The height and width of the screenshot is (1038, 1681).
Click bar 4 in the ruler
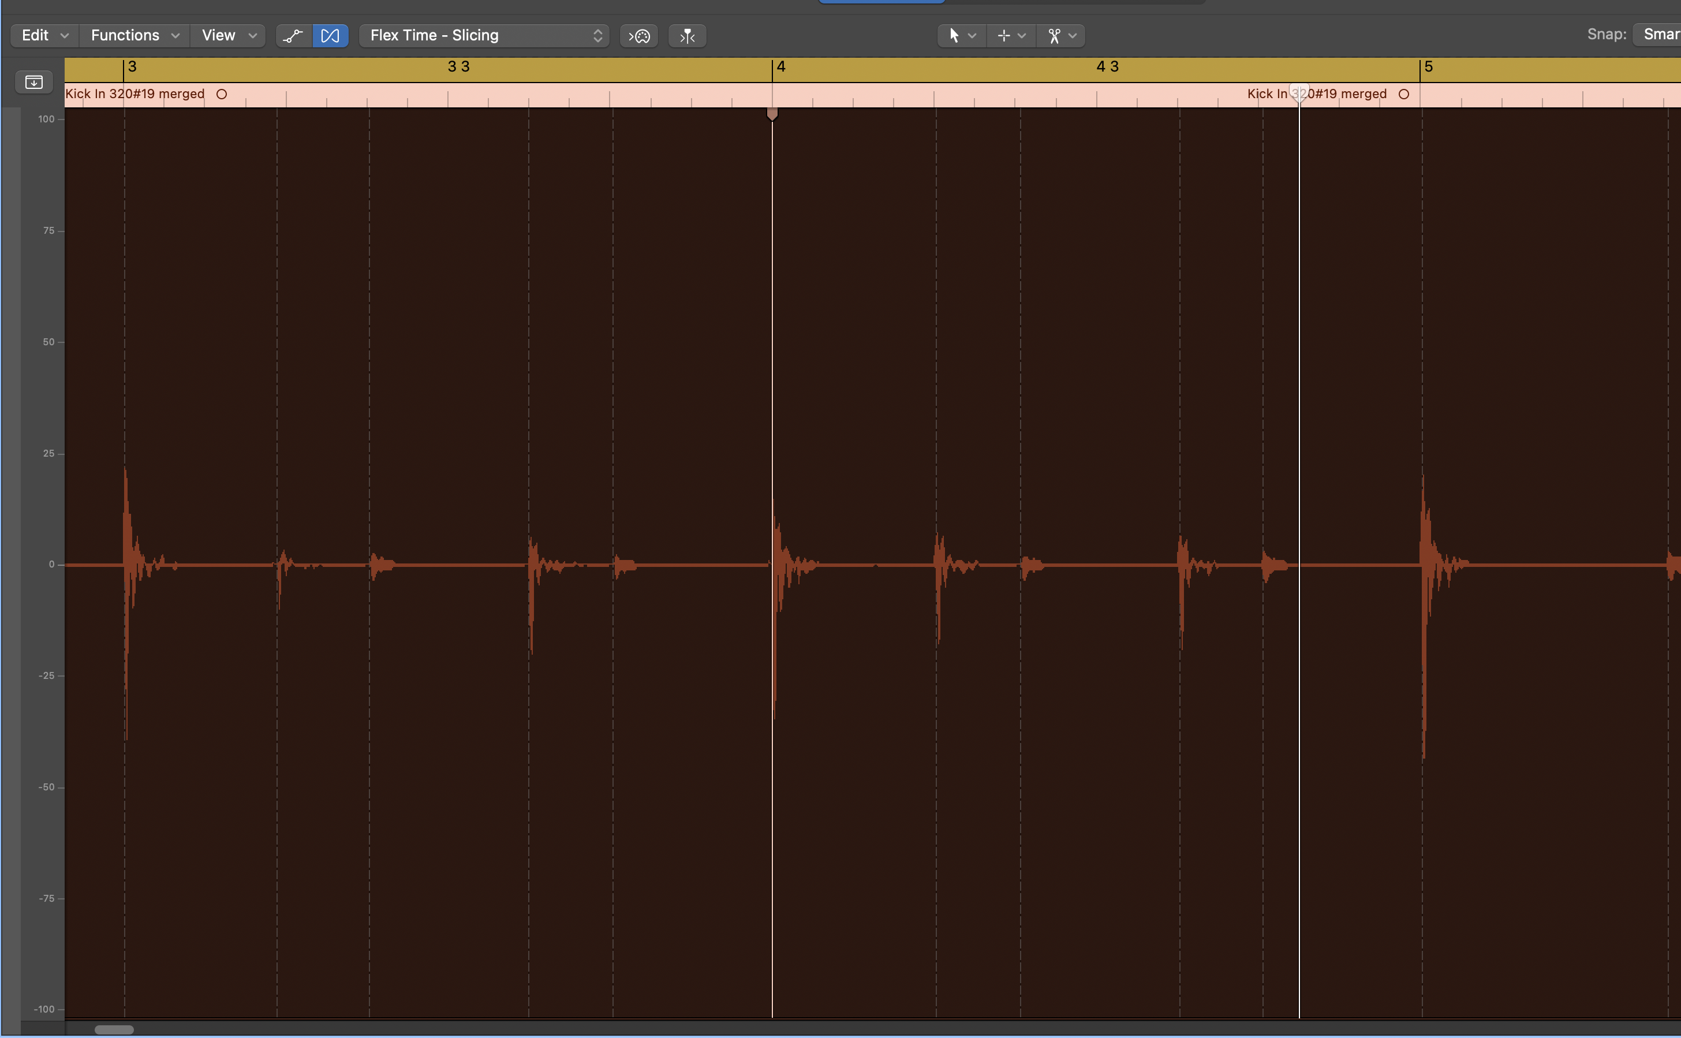pyautogui.click(x=780, y=66)
